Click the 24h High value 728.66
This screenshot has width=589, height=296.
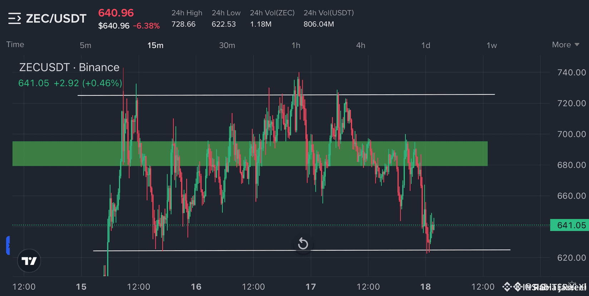183,24
